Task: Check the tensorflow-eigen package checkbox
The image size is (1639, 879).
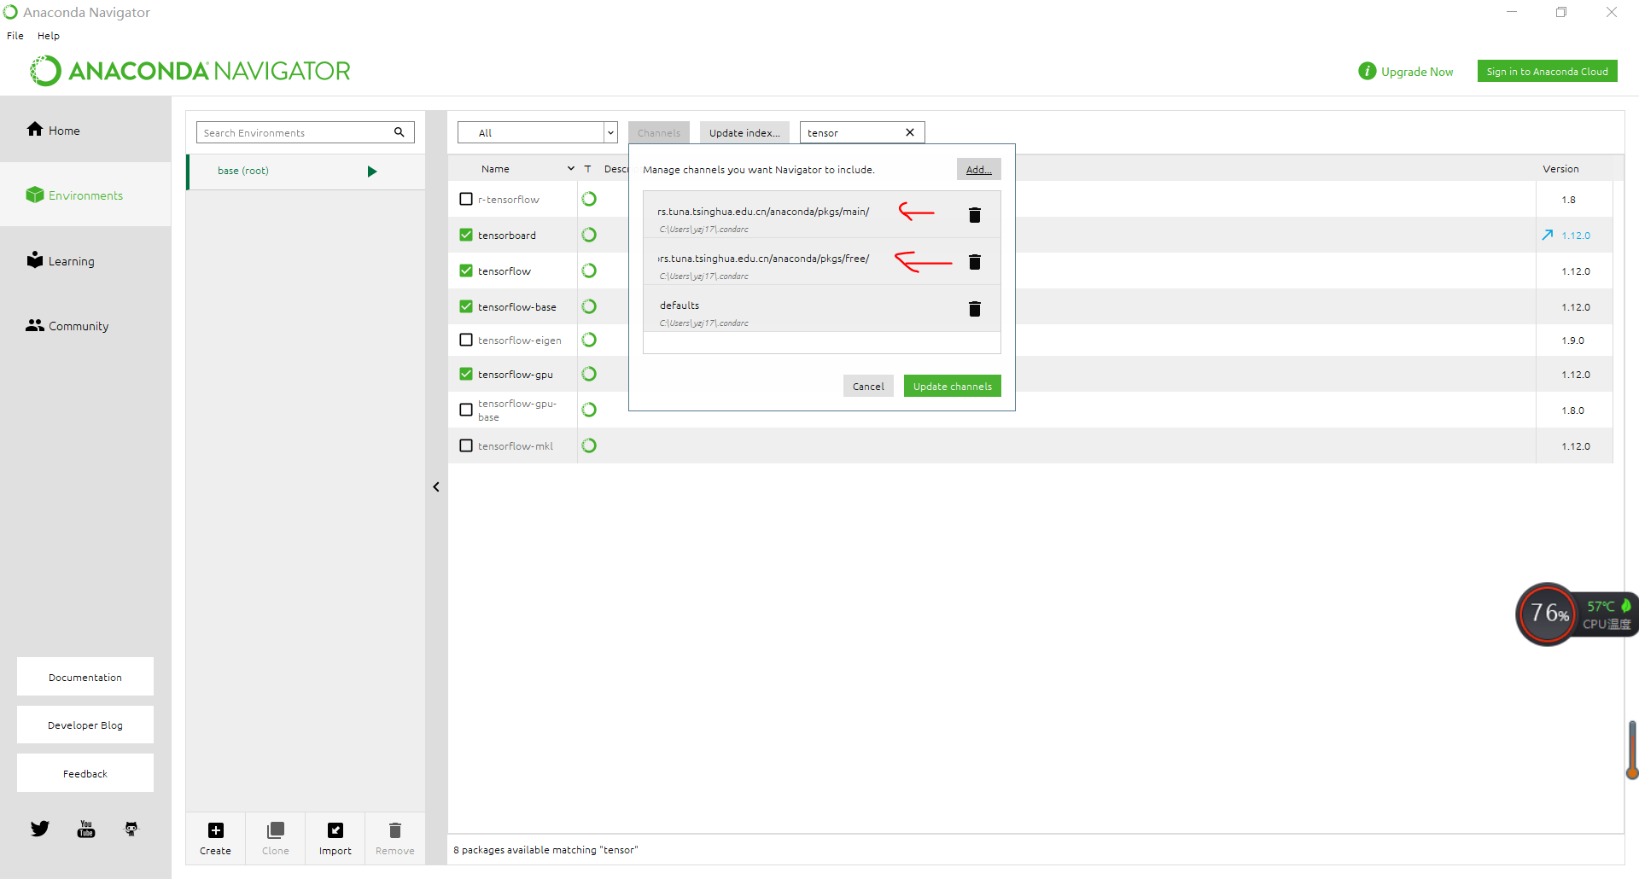Action: tap(466, 340)
